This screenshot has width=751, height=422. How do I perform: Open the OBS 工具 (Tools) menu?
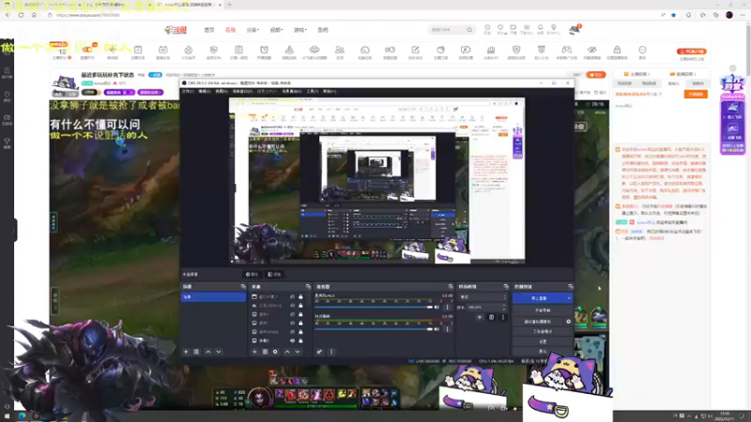(x=312, y=91)
